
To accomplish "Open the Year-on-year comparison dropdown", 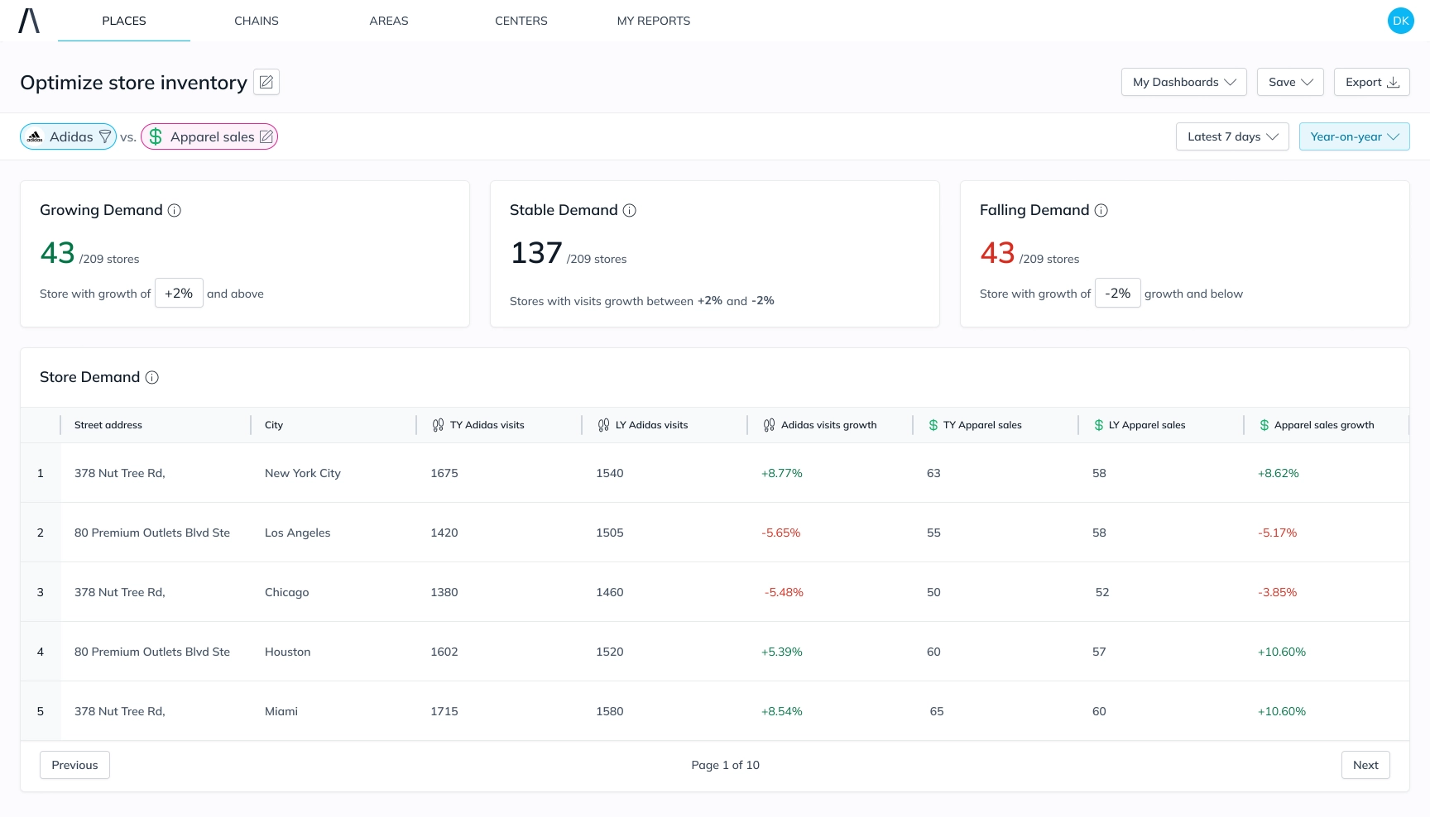I will tap(1354, 136).
